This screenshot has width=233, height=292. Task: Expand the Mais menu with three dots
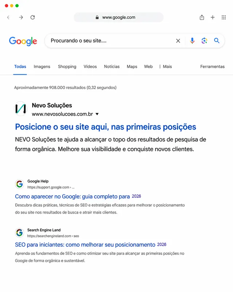tap(165, 66)
